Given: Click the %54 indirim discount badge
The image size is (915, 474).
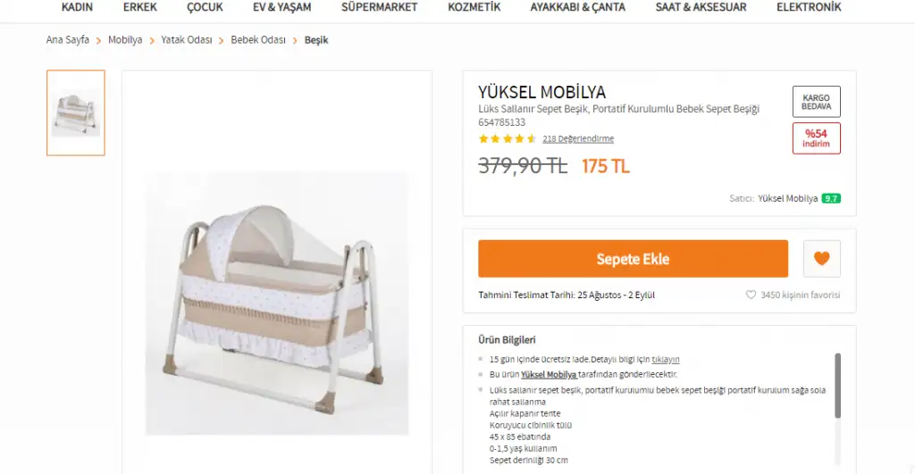Looking at the screenshot, I should point(816,138).
